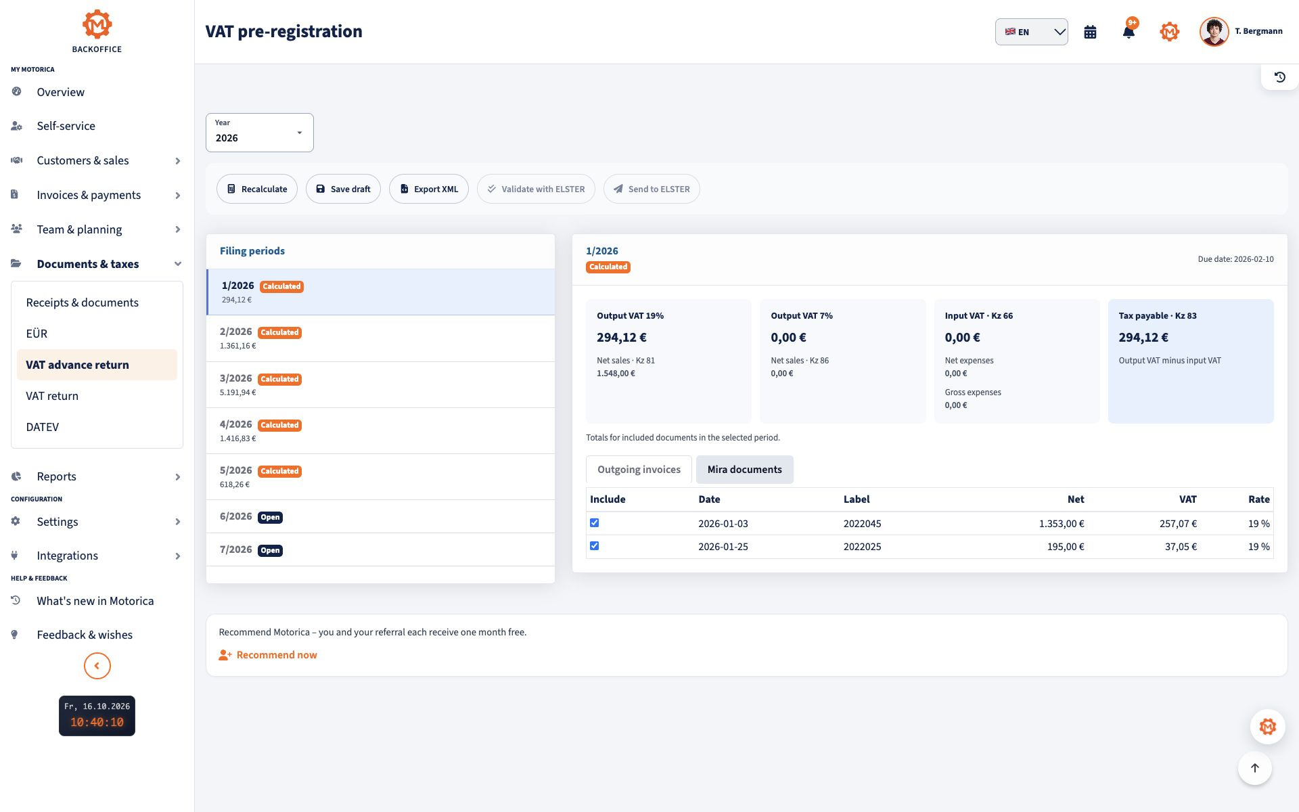Switch to Outgoing invoices tab
The image size is (1299, 812).
tap(639, 470)
